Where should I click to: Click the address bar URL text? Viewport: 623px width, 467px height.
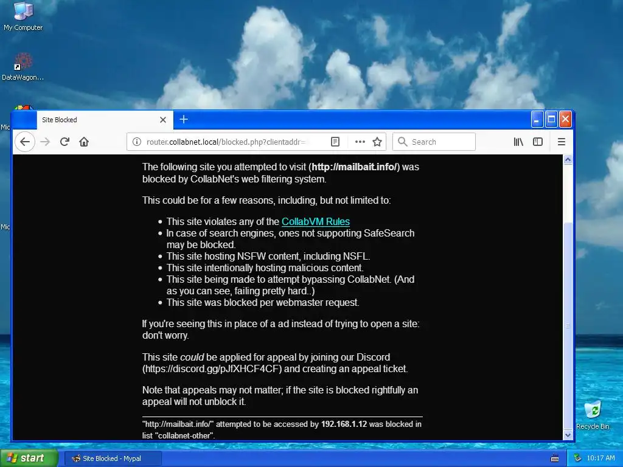(x=226, y=142)
